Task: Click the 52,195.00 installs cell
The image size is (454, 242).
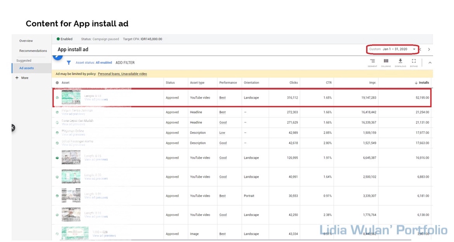Action: [422, 97]
